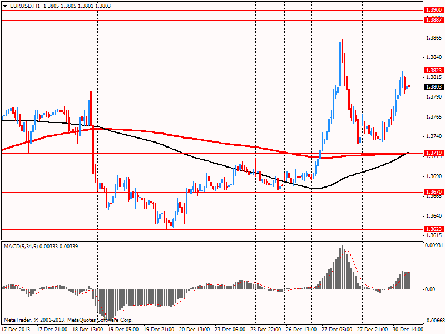Select the current price label 1.3803
445x334 pixels.
(433, 86)
